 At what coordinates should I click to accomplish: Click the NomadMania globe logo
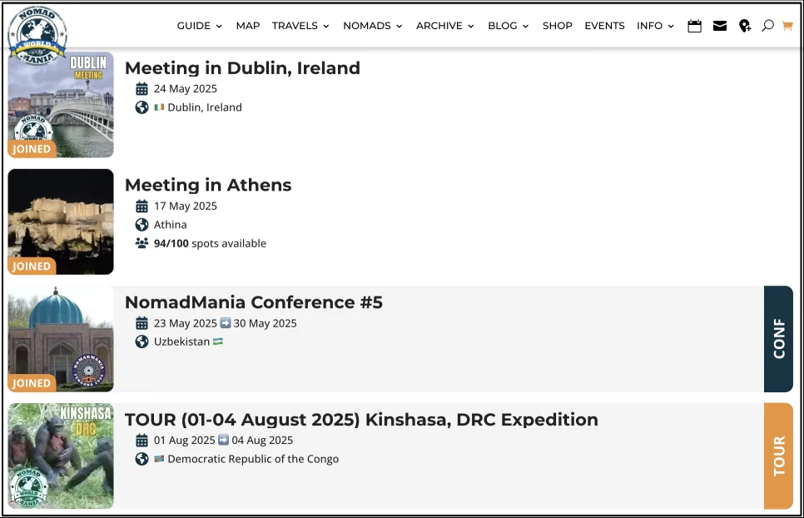37,34
